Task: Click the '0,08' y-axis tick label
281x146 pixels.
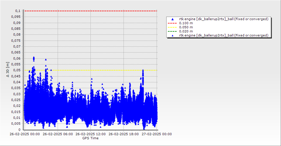Action: pyautogui.click(x=17, y=35)
